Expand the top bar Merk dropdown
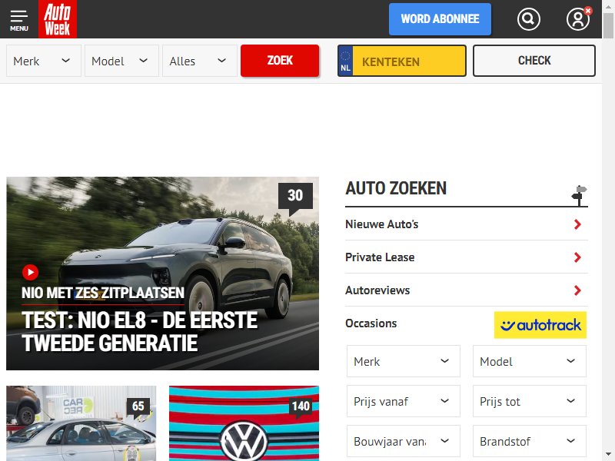The image size is (615, 461). 44,61
